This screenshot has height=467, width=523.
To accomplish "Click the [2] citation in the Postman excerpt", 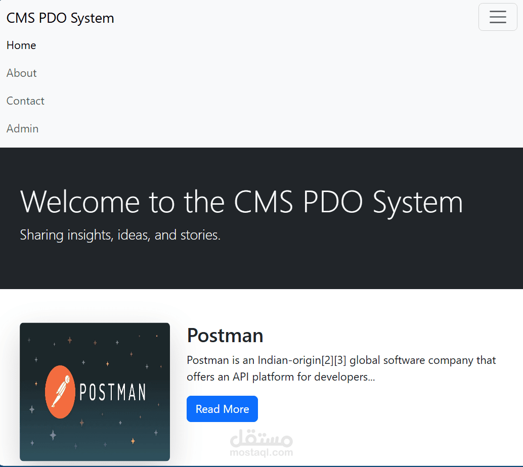I will click(327, 360).
